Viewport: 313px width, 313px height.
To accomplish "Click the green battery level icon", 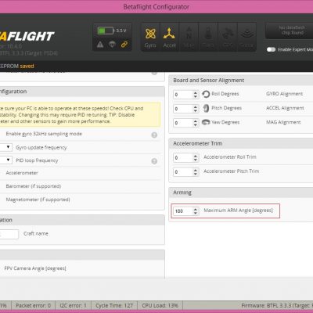I will [106, 31].
